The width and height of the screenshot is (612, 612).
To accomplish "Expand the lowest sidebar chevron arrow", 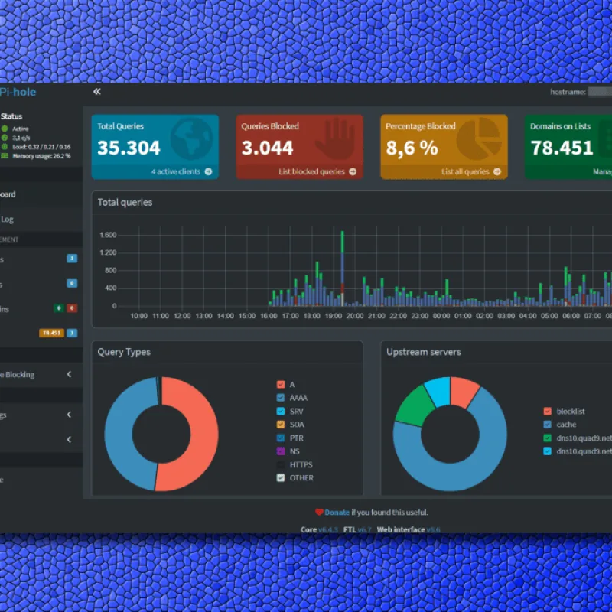I will [69, 439].
